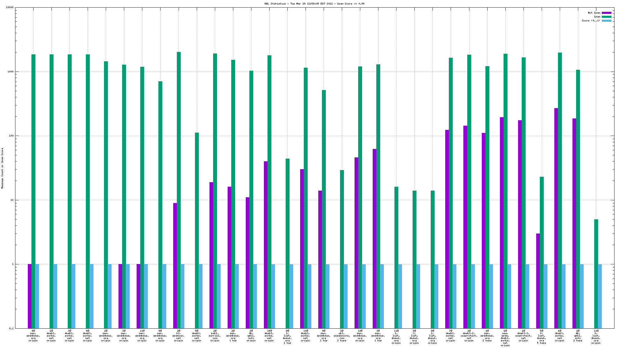Screen dimensions: 619x348
Task: Click the db.wpbl.info 2 hops label
Action: (x=578, y=336)
